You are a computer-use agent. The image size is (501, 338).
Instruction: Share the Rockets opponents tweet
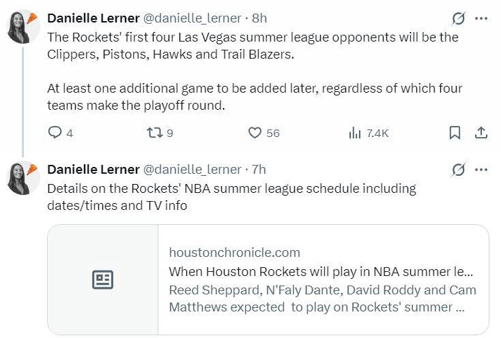(x=481, y=133)
